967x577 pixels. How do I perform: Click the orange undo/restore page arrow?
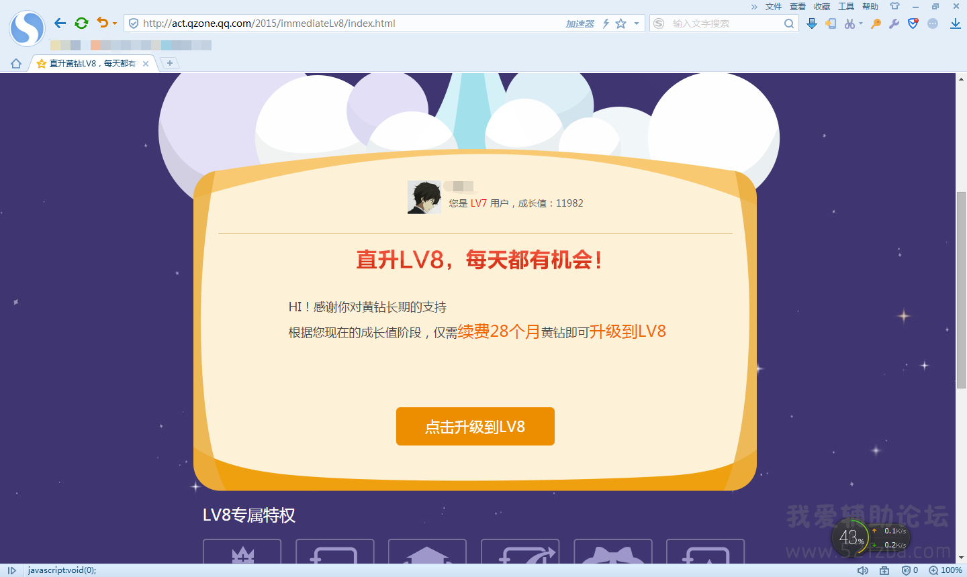102,23
